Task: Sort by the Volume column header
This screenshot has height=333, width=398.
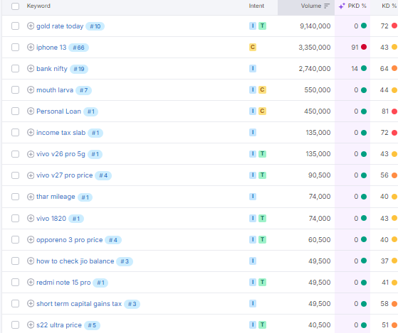Action: (311, 6)
